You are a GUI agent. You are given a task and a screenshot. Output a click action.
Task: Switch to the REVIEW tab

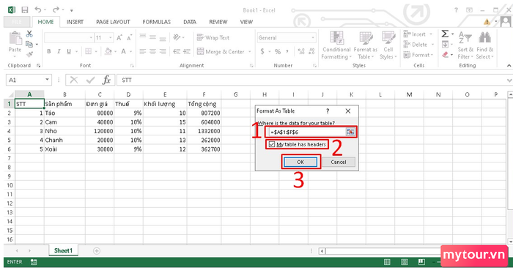point(218,22)
